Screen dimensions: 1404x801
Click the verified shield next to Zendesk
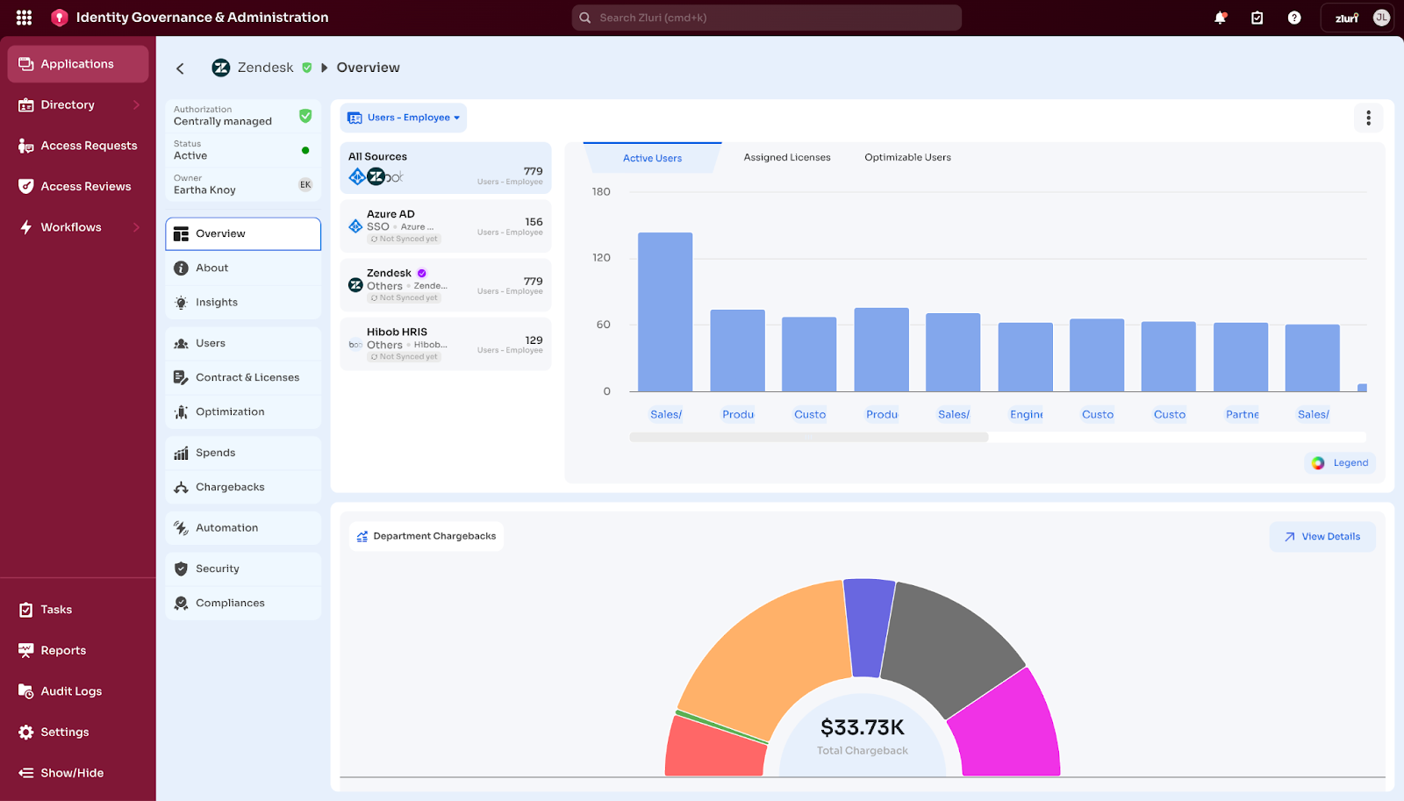pos(306,68)
